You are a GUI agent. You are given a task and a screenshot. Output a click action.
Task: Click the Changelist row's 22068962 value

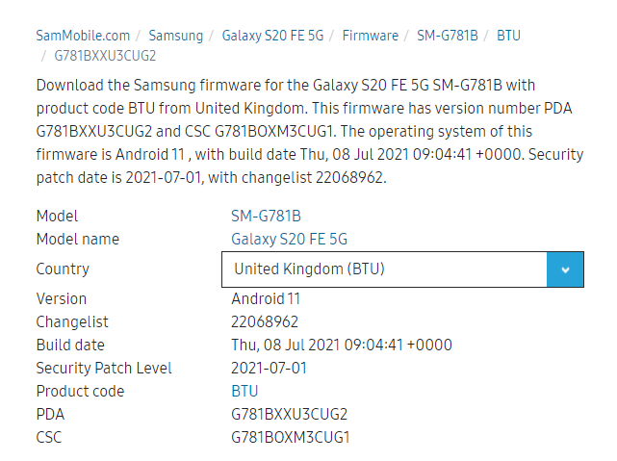pos(265,321)
